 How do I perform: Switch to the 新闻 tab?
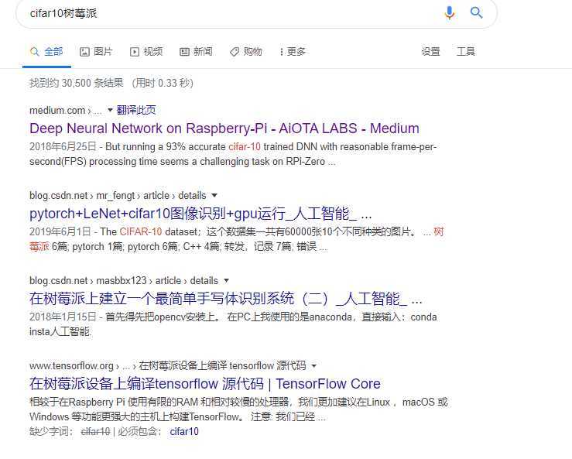[x=196, y=51]
